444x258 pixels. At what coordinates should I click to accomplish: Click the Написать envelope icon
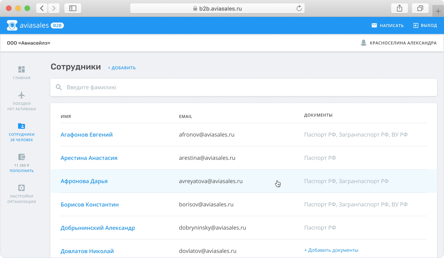click(x=374, y=25)
